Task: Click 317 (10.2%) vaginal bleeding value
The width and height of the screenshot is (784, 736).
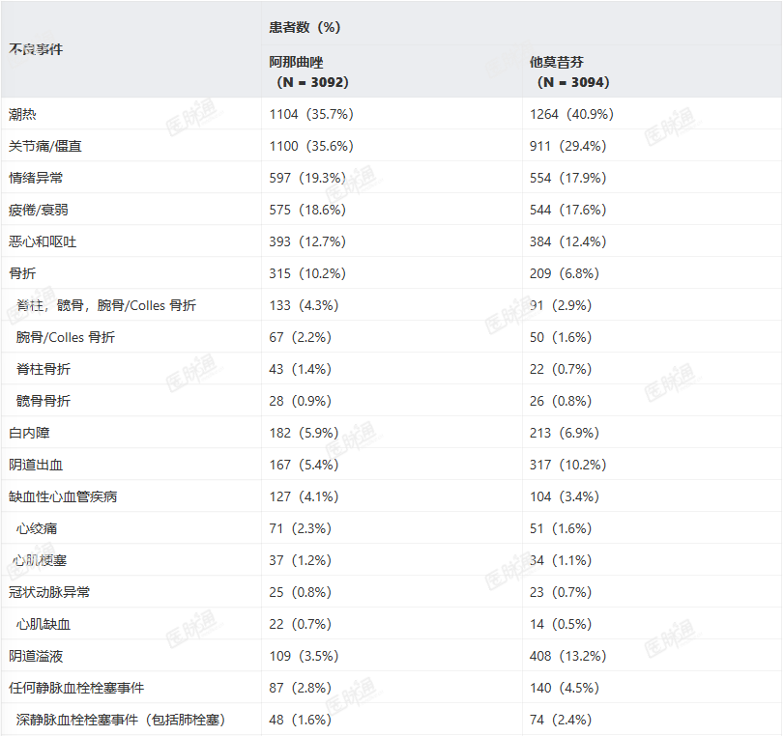Action: (568, 466)
